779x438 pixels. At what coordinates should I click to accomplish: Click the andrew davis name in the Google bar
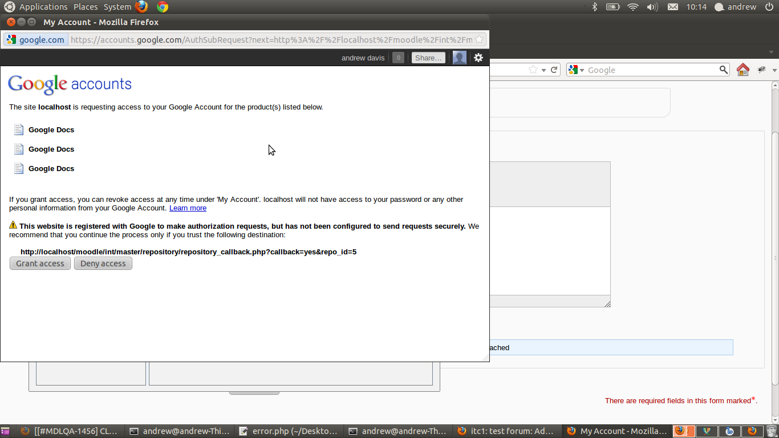pos(363,58)
